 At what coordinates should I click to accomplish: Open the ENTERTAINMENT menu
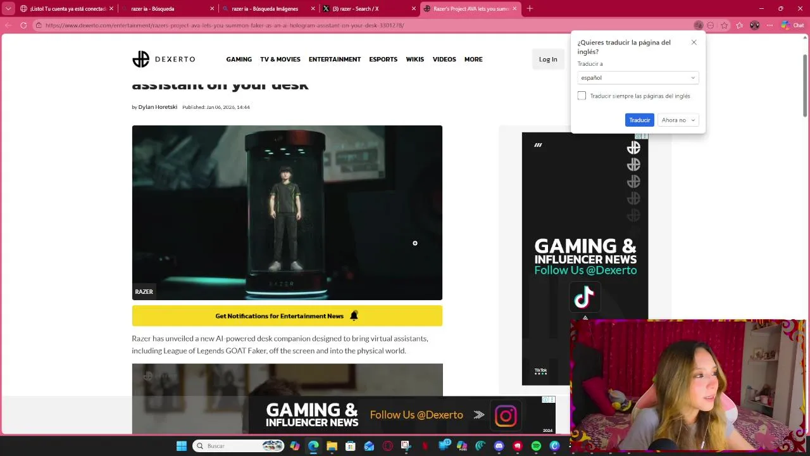click(335, 59)
